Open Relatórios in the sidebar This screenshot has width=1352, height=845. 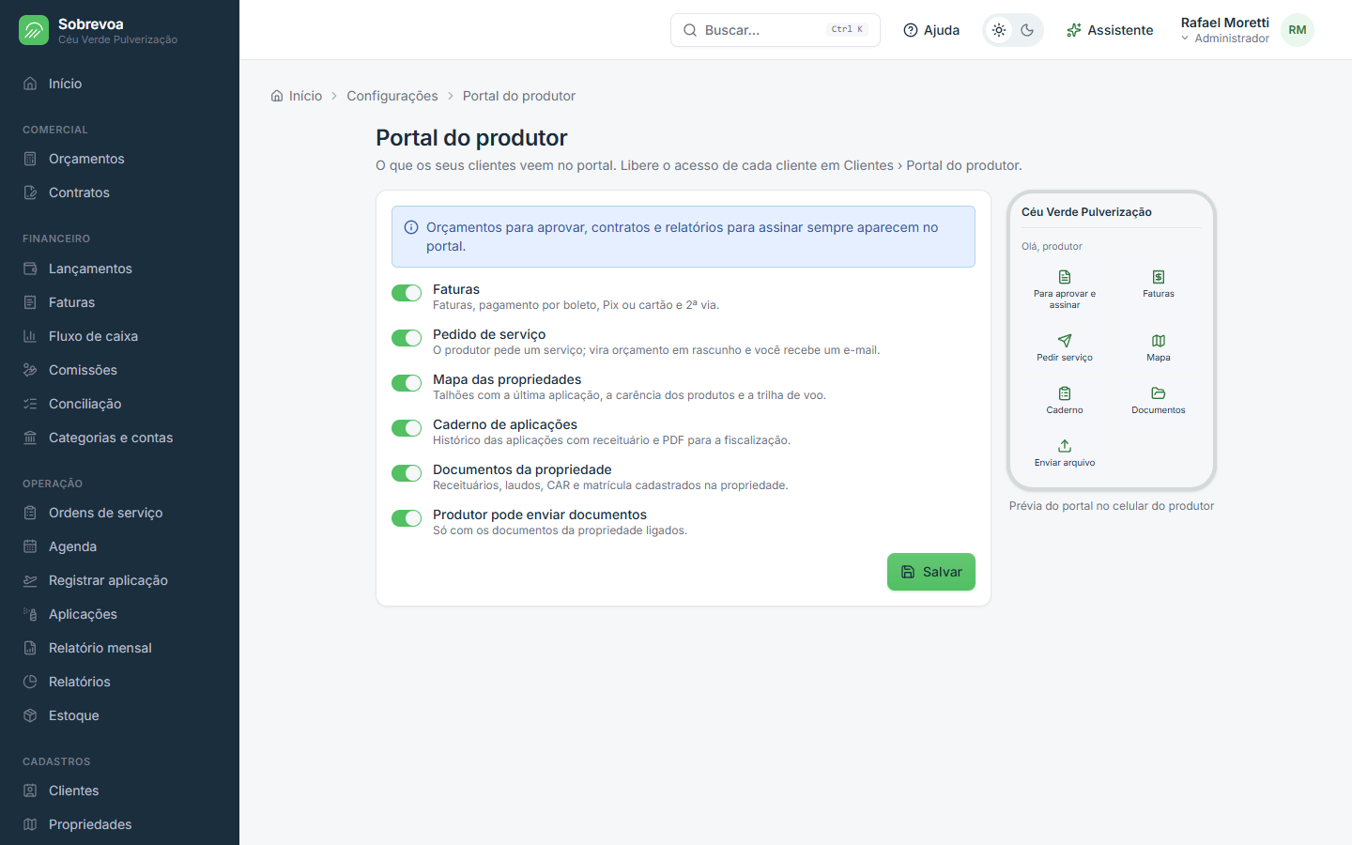click(x=119, y=682)
